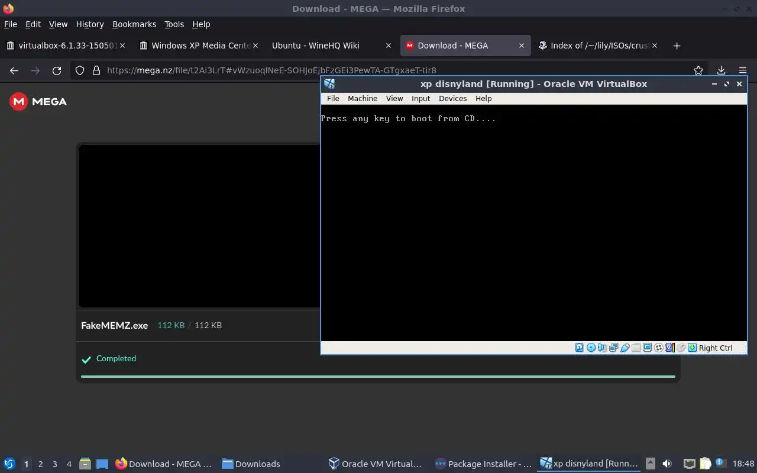757x473 pixels.
Task: Click the Completed status text
Action: [x=116, y=358]
